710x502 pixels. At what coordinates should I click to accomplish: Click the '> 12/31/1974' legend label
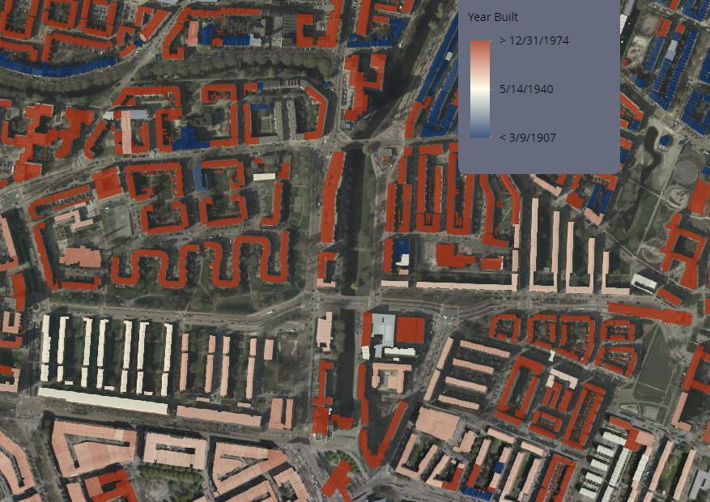[x=534, y=40]
